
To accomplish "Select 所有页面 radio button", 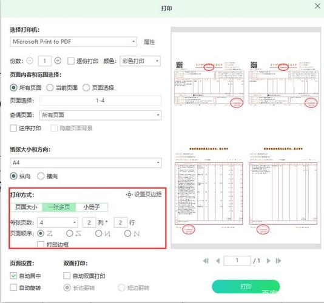I will (13, 87).
